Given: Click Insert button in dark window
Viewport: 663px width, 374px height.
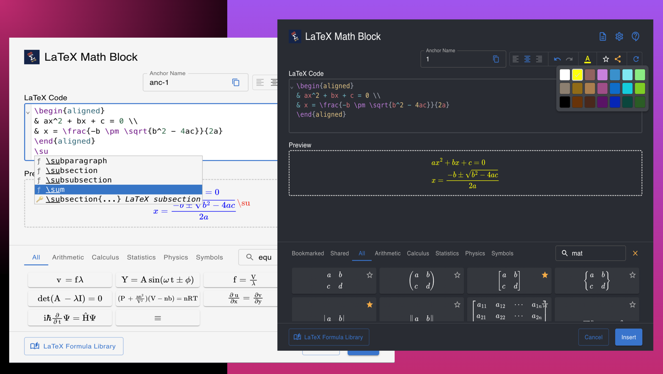Looking at the screenshot, I should tap(629, 337).
